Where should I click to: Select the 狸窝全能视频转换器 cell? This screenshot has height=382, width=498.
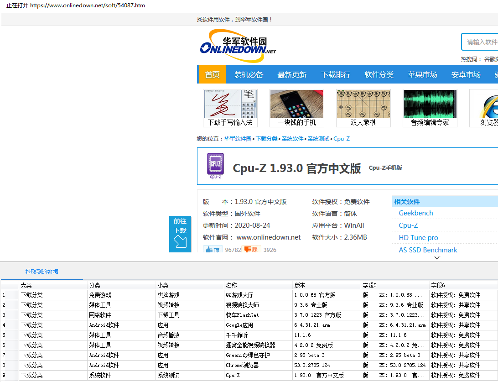[x=259, y=345]
